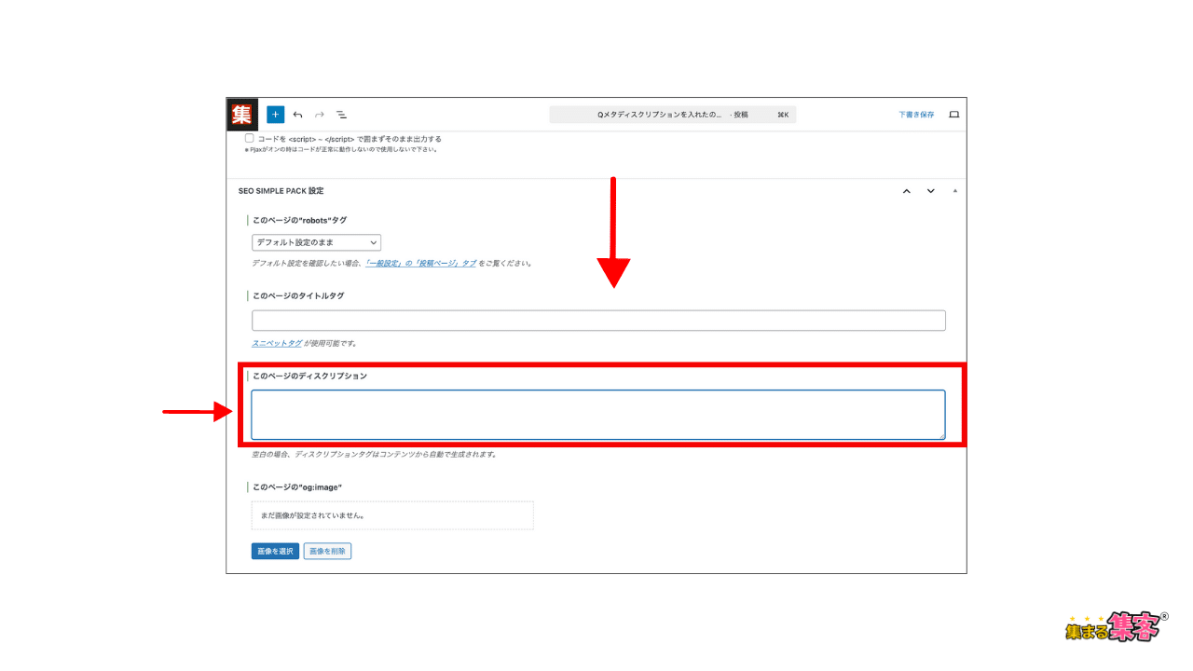Collapse the SEO SIMPLE PACK settings panel
This screenshot has height=671, width=1193.
click(953, 191)
